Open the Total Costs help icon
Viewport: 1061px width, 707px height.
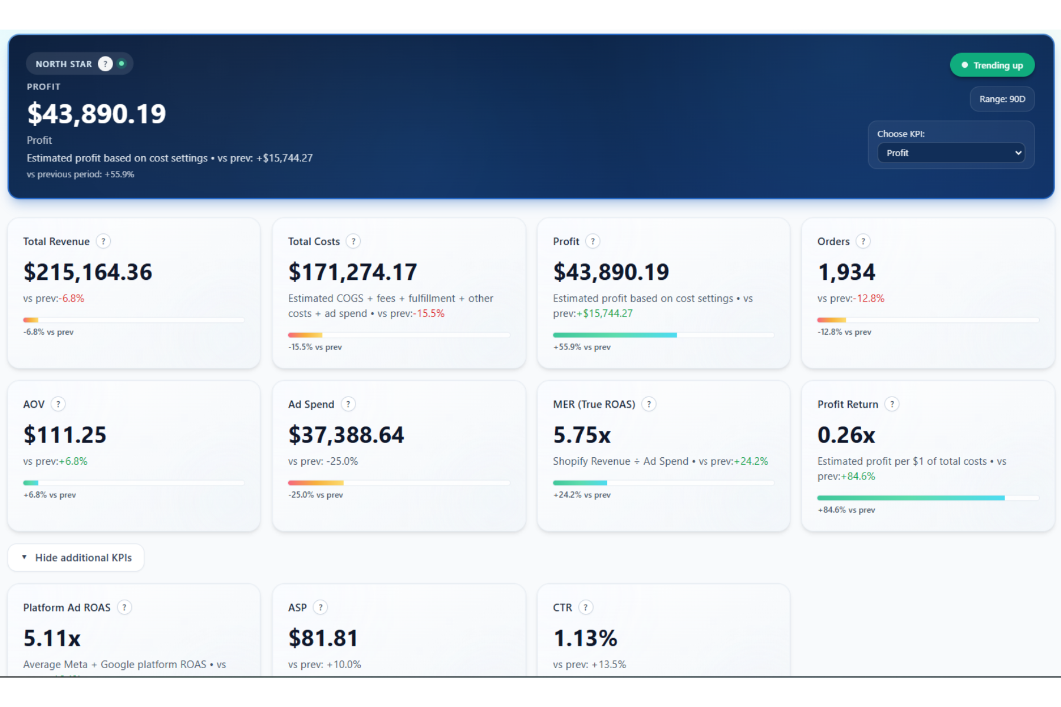click(x=353, y=241)
